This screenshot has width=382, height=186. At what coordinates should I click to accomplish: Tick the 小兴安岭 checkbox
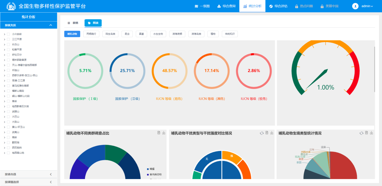pos(8,34)
